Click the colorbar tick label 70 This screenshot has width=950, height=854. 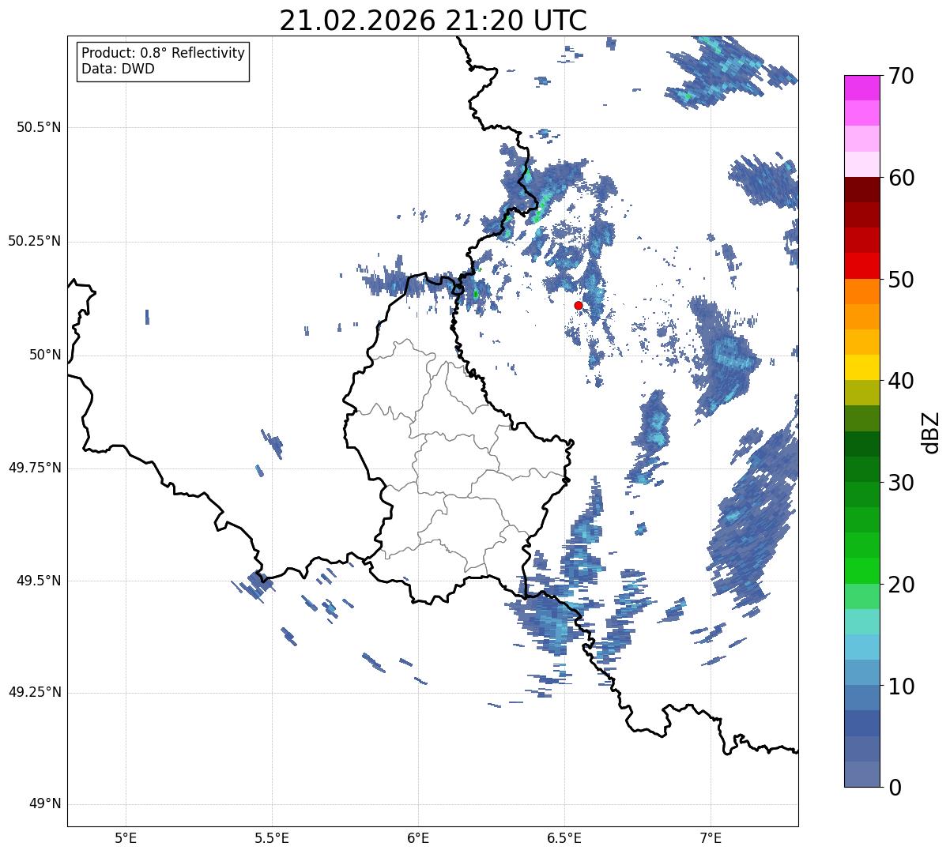click(901, 76)
